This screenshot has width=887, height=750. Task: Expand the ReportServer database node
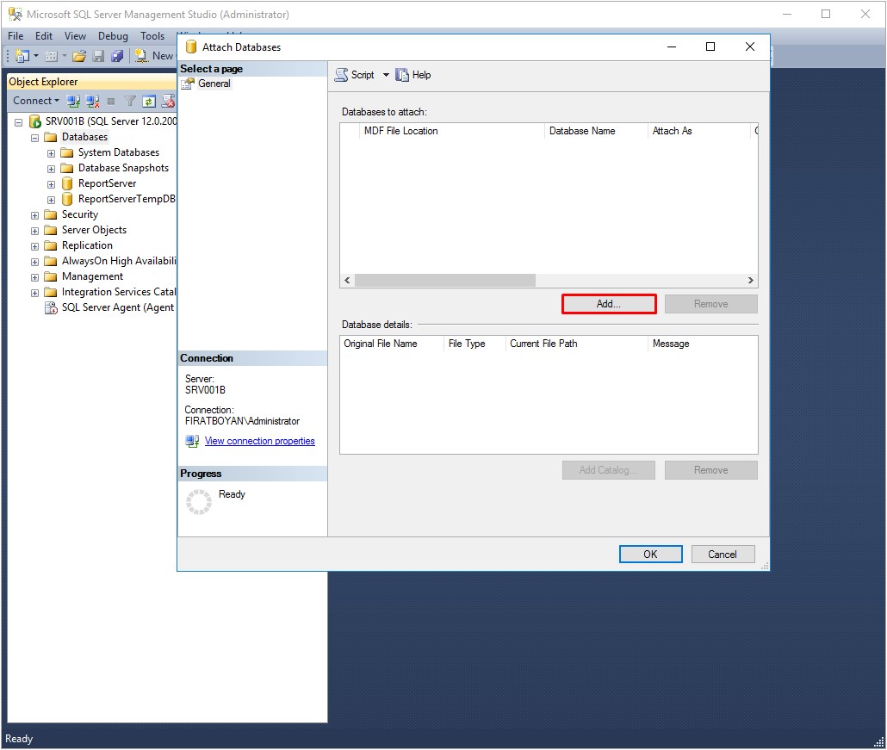pyautogui.click(x=51, y=183)
